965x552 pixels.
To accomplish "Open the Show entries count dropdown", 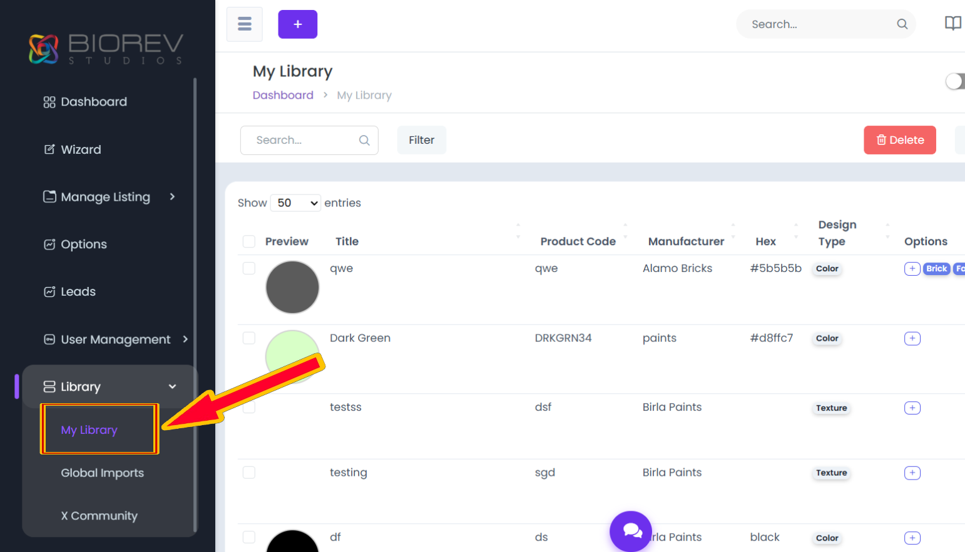I will (x=296, y=203).
